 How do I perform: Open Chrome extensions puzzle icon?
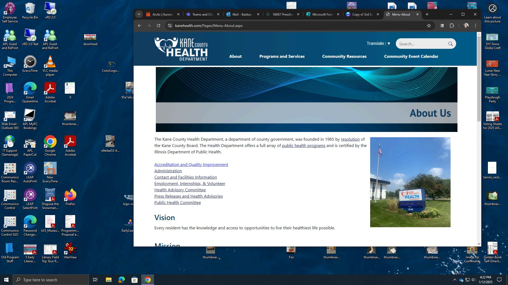(452, 26)
